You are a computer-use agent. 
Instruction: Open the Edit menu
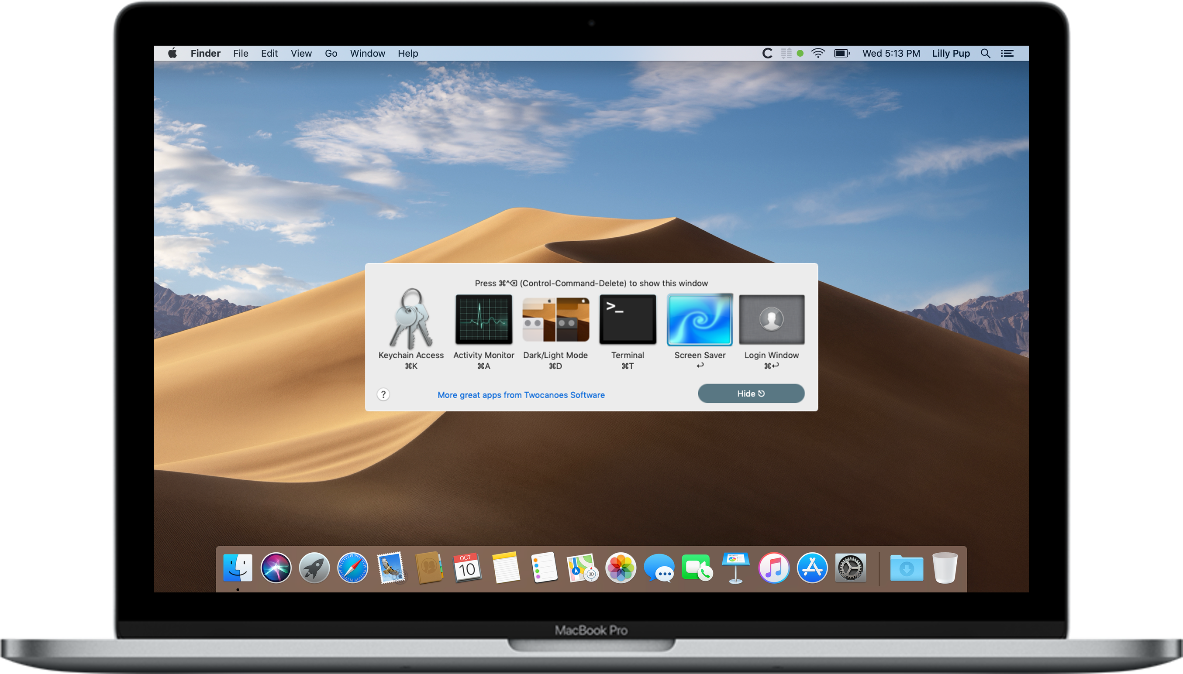(269, 53)
